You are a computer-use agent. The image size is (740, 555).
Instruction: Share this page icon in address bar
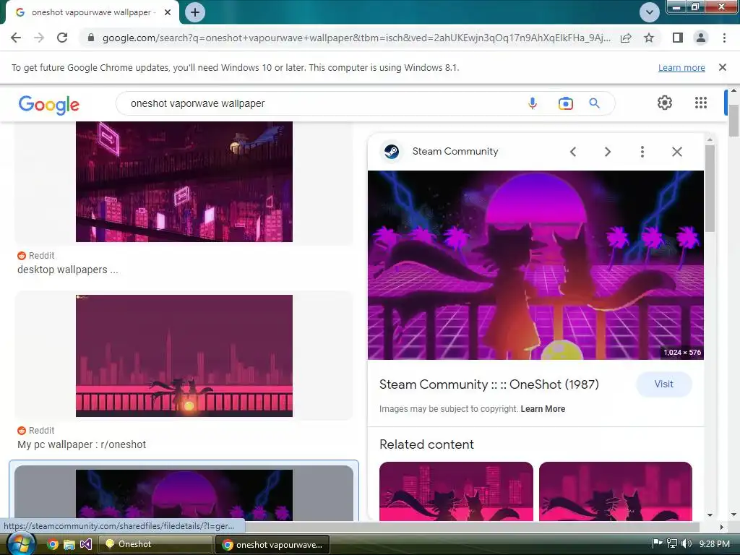click(626, 38)
